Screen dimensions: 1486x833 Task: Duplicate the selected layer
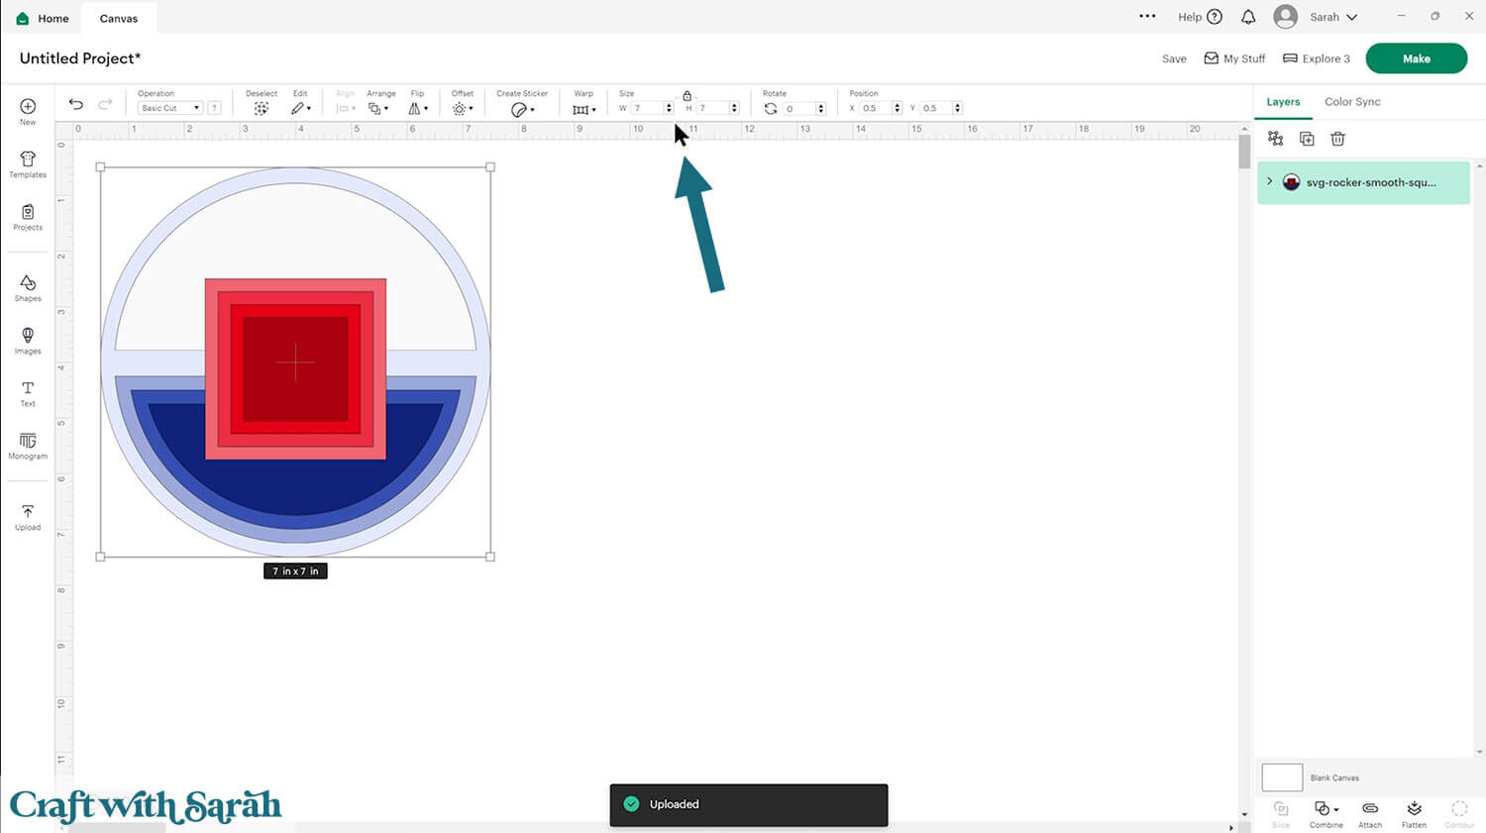tap(1307, 139)
